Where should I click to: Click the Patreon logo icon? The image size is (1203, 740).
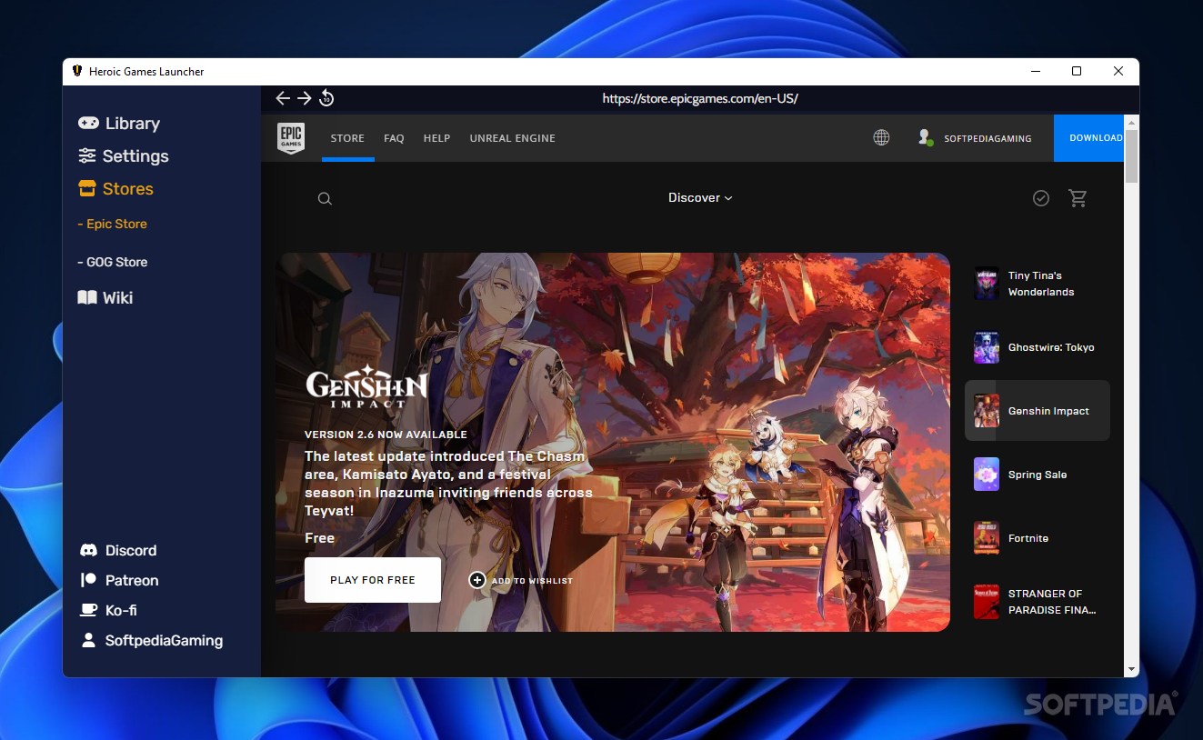[88, 580]
